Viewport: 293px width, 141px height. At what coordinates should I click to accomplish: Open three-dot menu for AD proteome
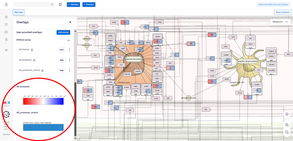69,60
